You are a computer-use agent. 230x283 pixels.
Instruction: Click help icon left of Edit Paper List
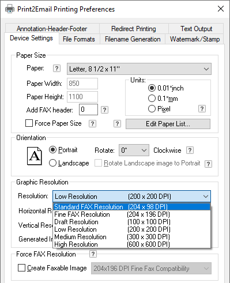tap(117, 124)
